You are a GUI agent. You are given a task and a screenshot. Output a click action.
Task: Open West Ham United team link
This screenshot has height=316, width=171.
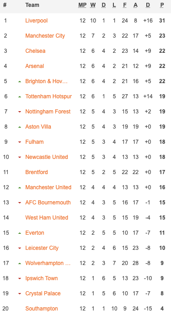coord(47,217)
